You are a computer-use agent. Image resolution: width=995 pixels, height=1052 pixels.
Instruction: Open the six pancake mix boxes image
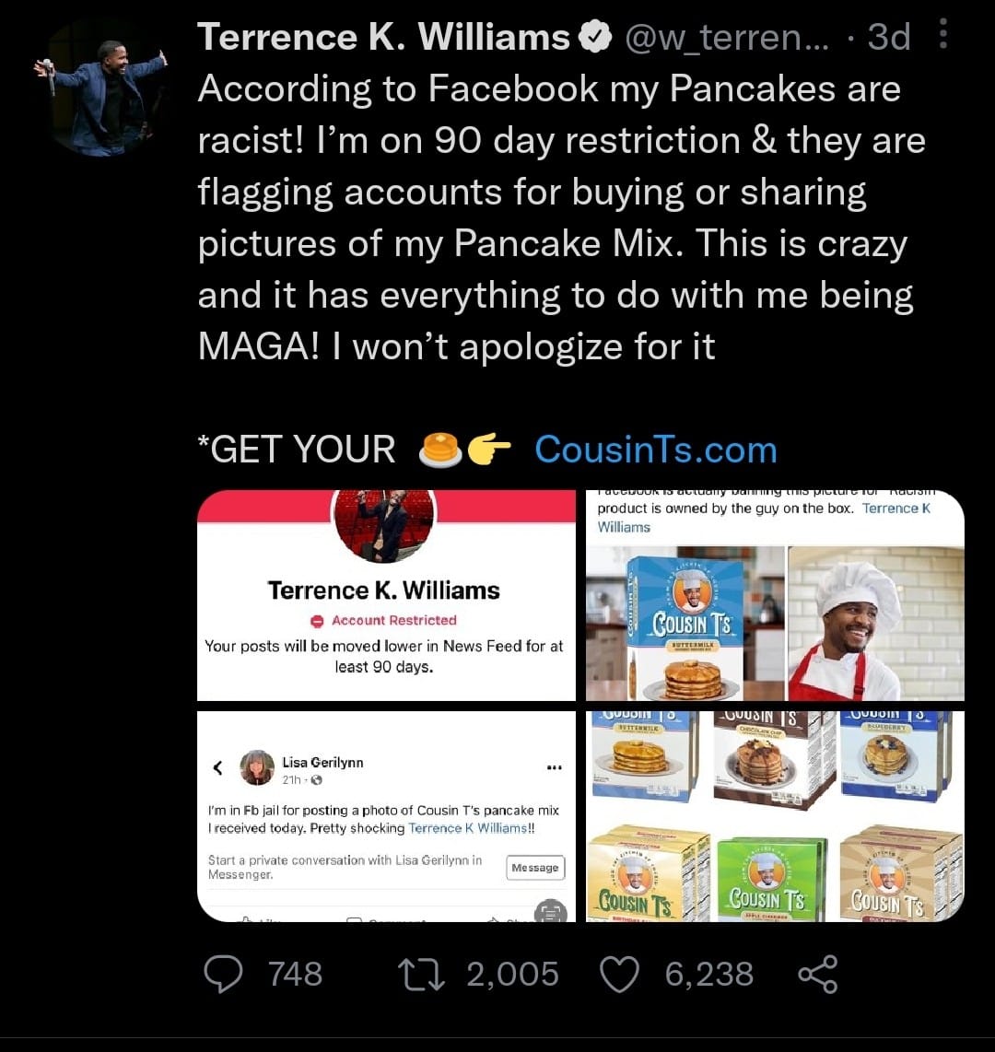(775, 816)
